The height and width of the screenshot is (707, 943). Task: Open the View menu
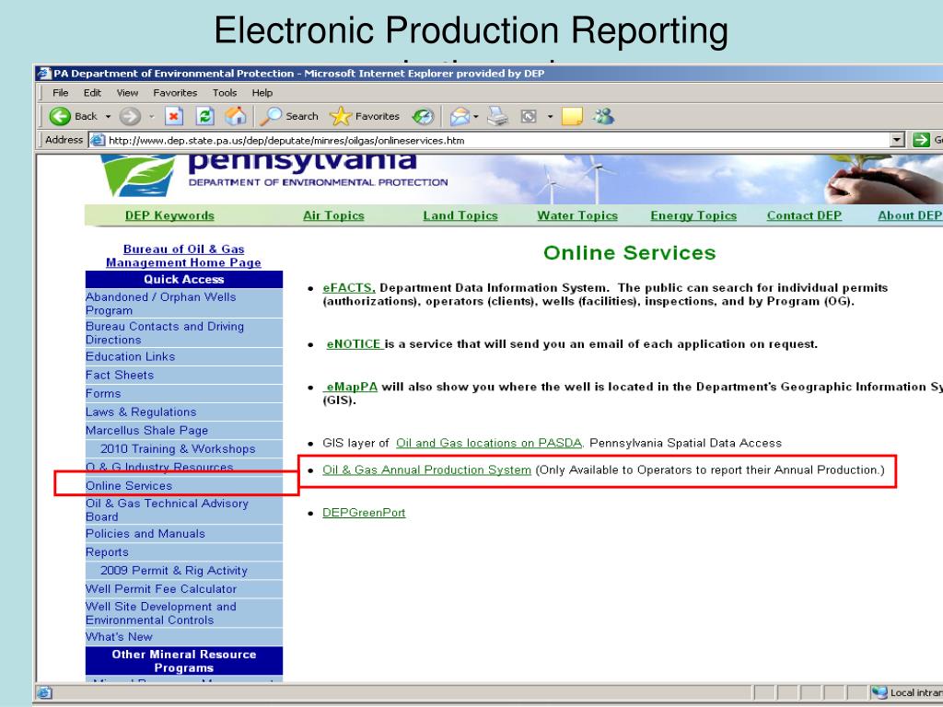click(127, 93)
